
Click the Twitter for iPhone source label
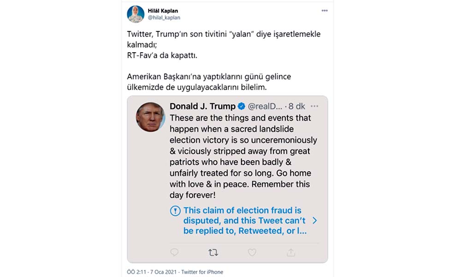coord(202,272)
